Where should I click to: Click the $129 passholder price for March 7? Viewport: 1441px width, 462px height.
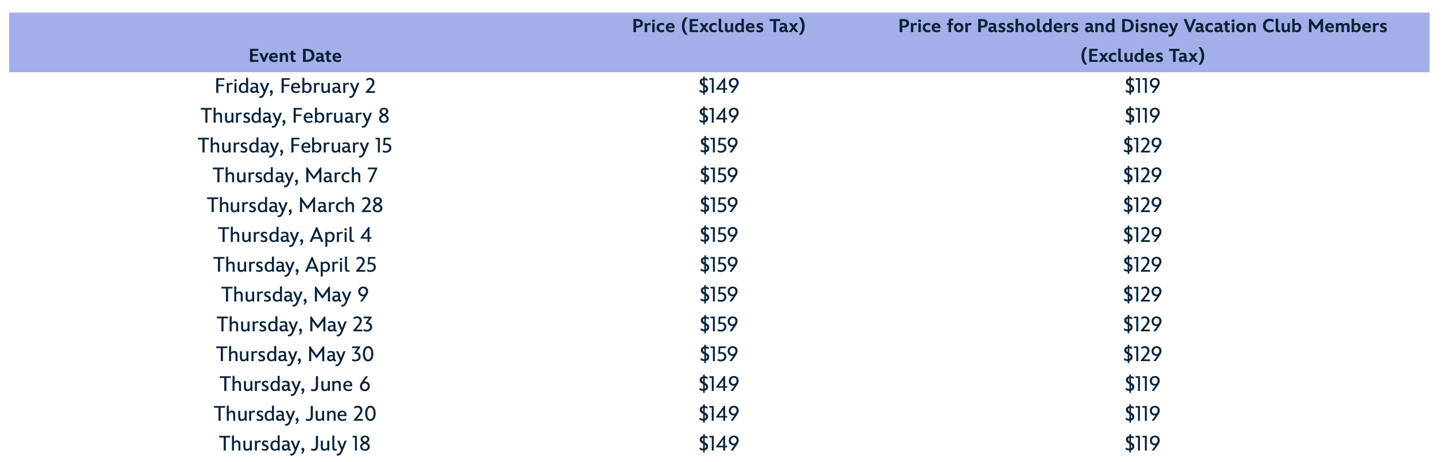tap(1143, 176)
